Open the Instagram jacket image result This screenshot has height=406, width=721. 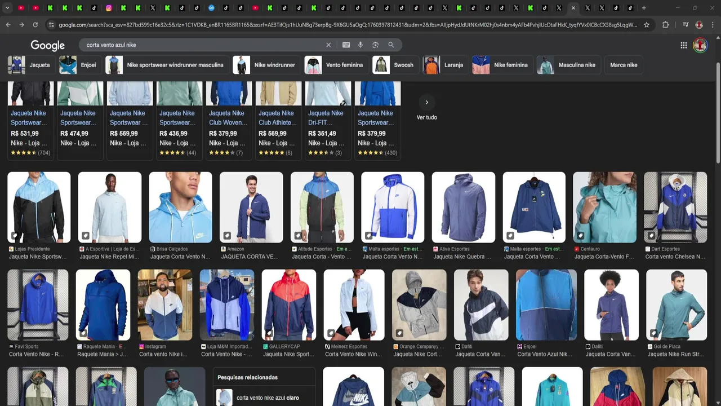coord(165,304)
